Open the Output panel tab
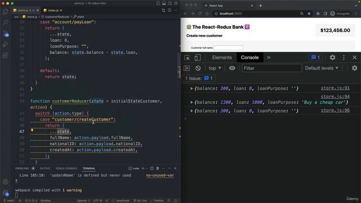 [x=45, y=169]
